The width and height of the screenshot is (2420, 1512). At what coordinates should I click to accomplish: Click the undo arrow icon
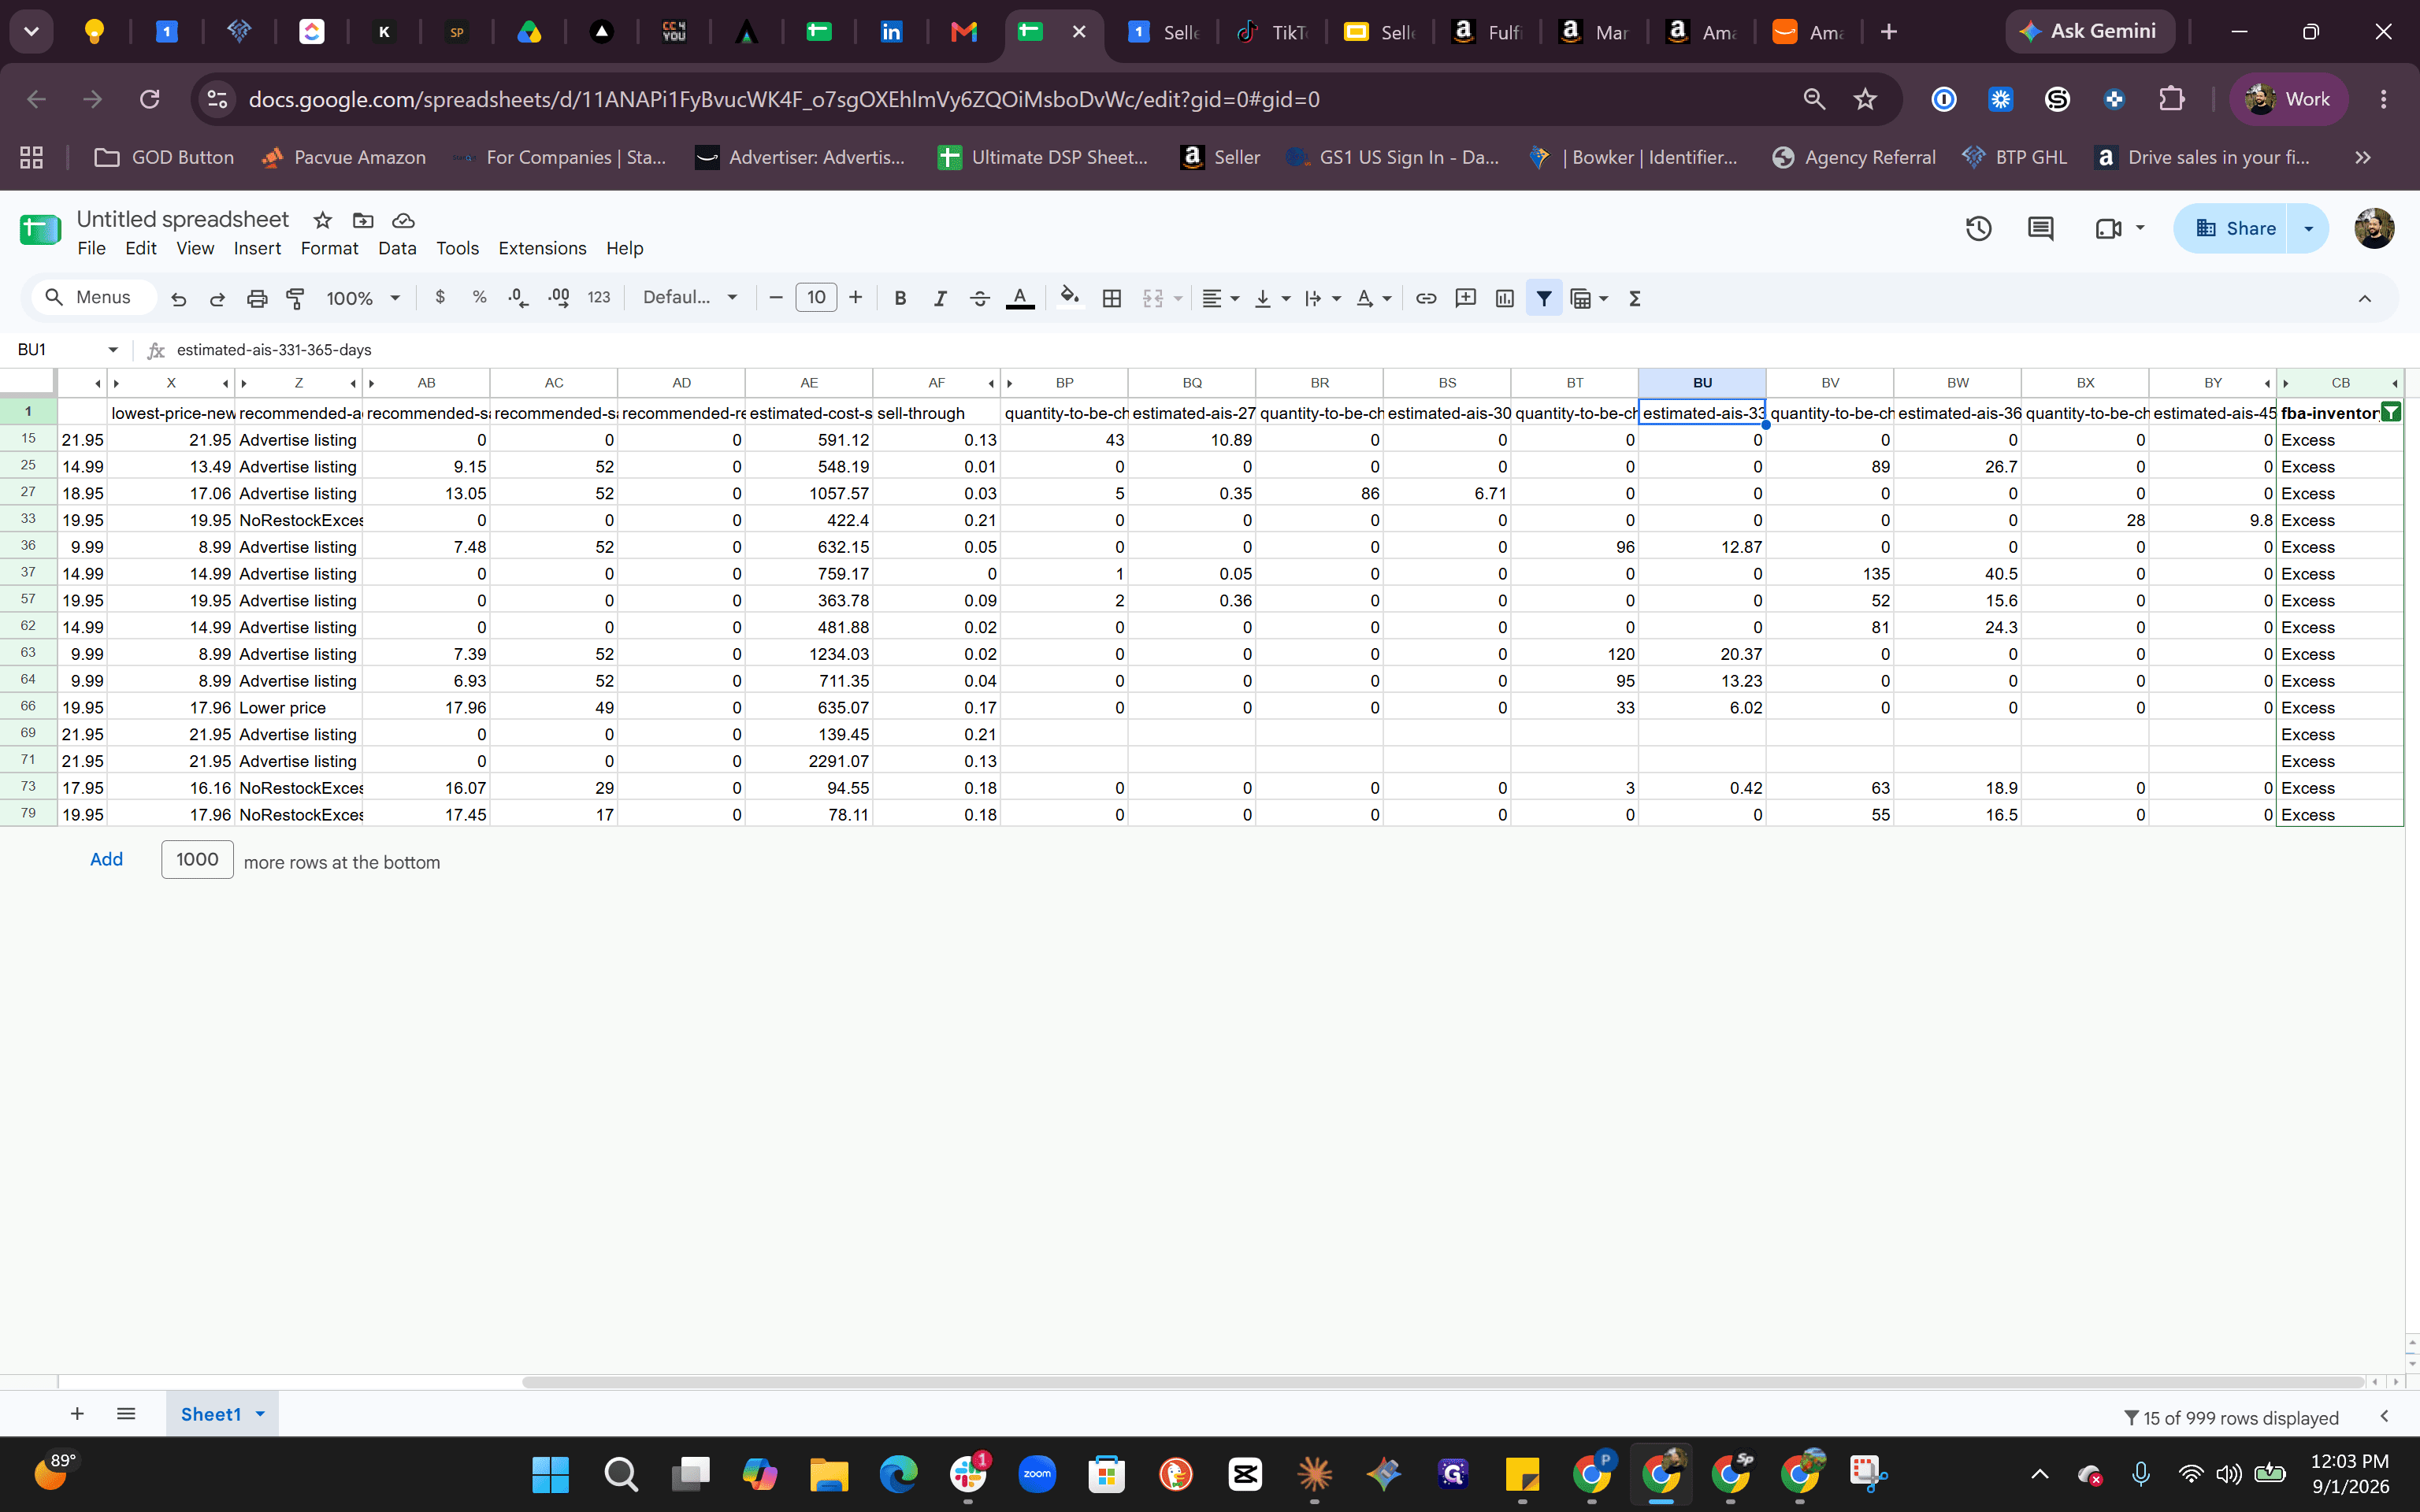179,298
